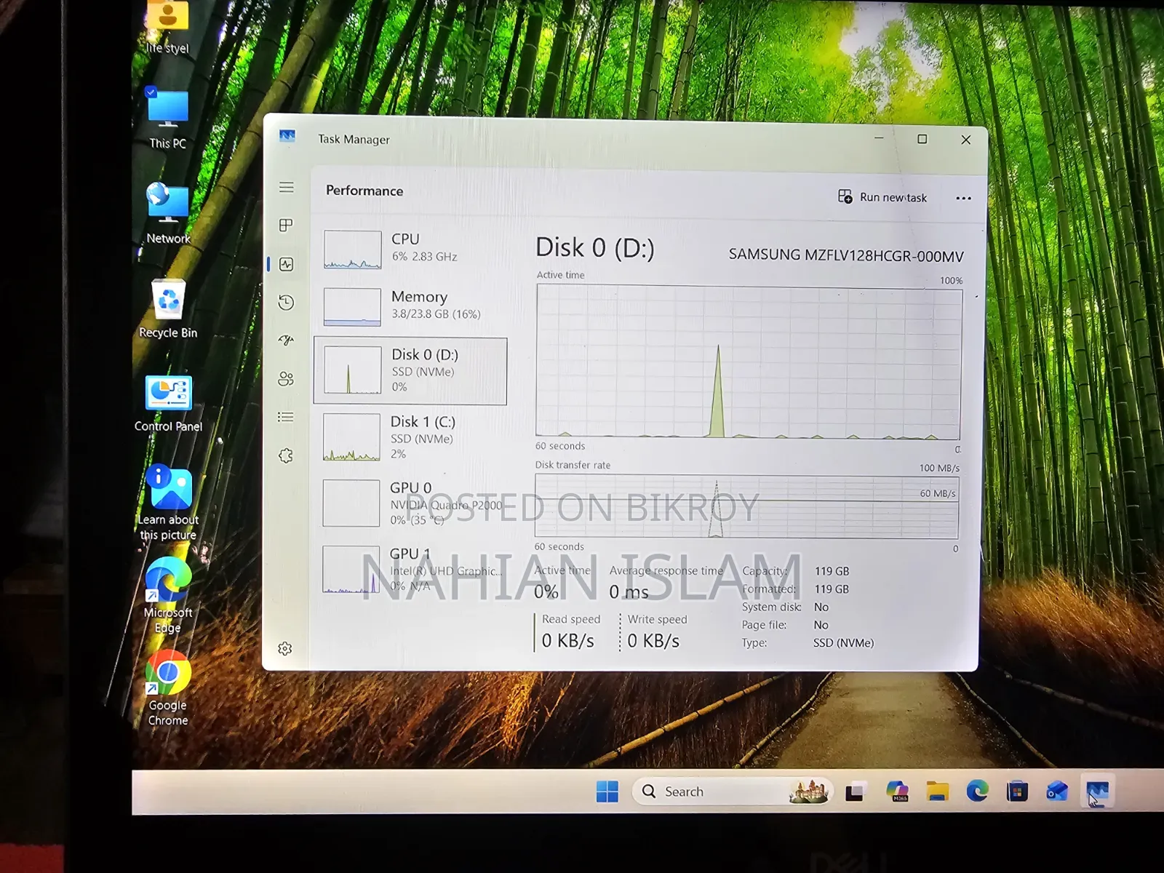Select GPU 1 Intel UHD Graphics entry
Image resolution: width=1164 pixels, height=873 pixels.
(410, 570)
